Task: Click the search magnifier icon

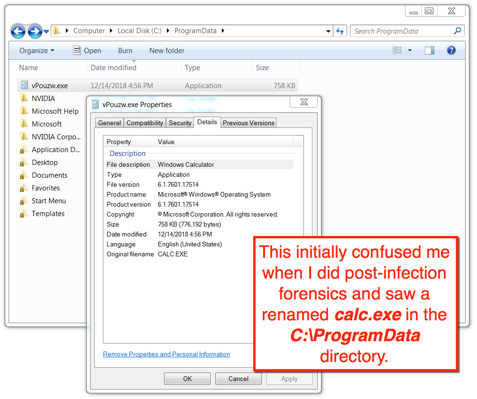Action: (457, 31)
